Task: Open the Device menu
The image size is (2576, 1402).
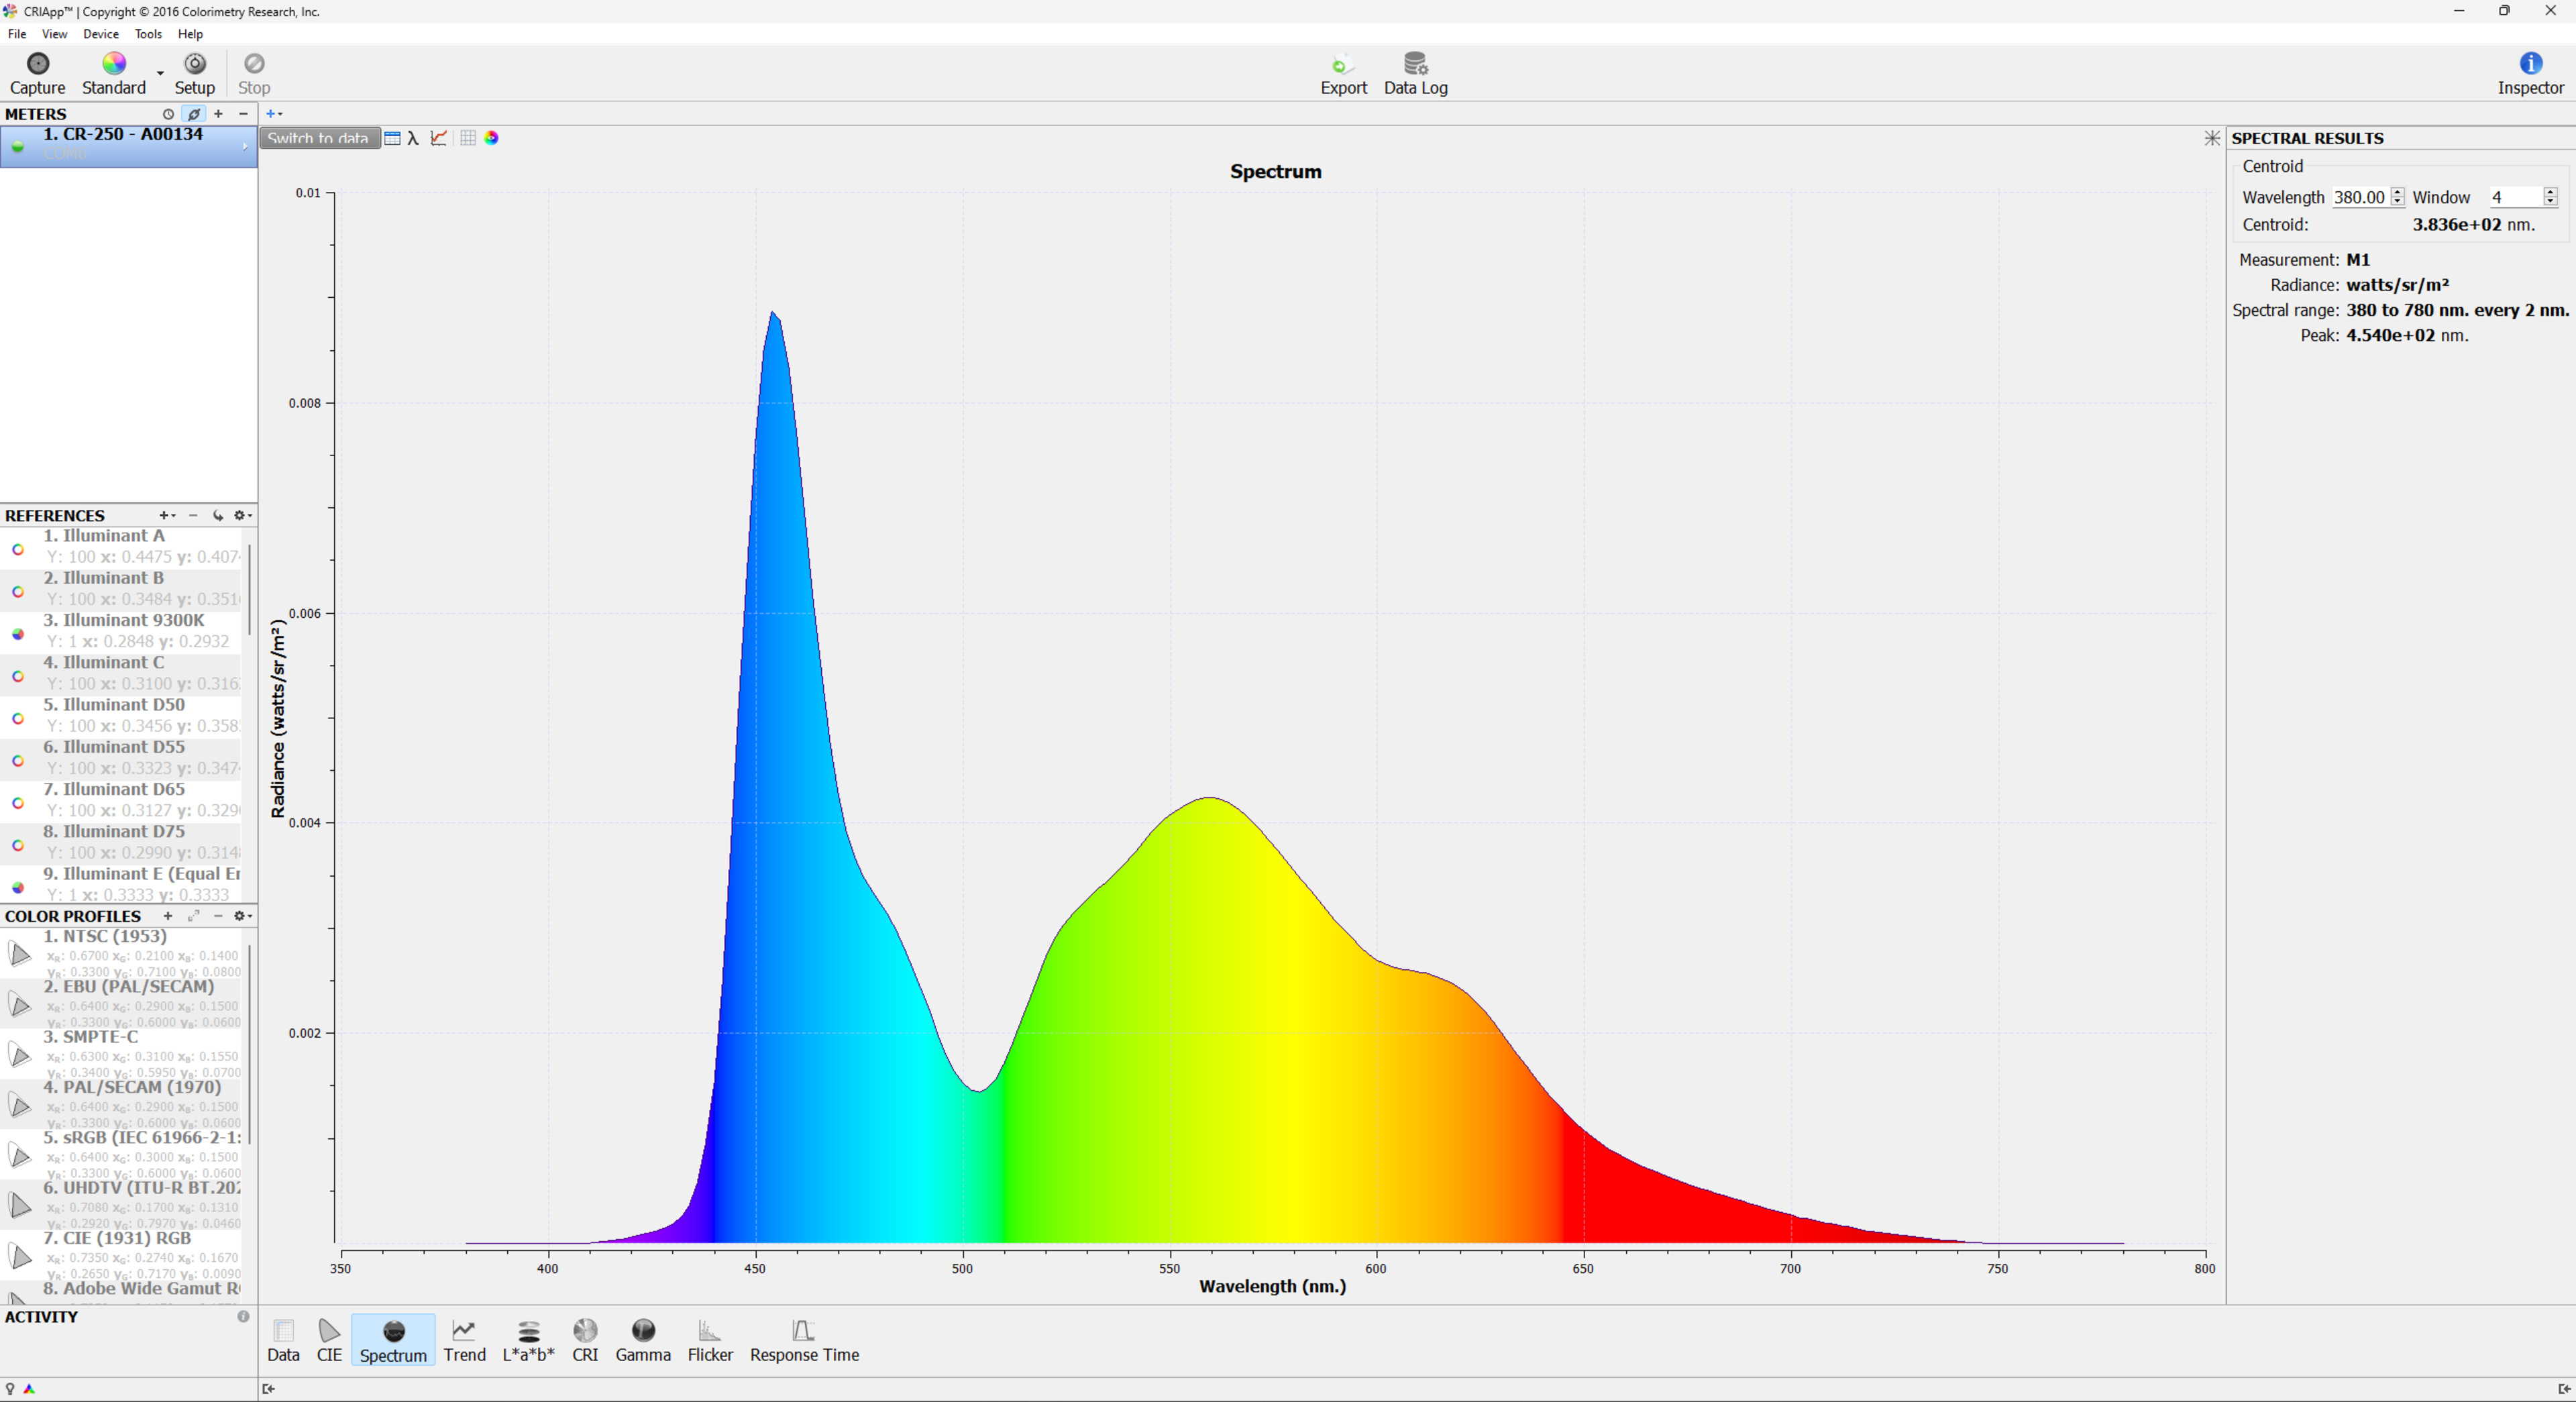Action: 100,34
